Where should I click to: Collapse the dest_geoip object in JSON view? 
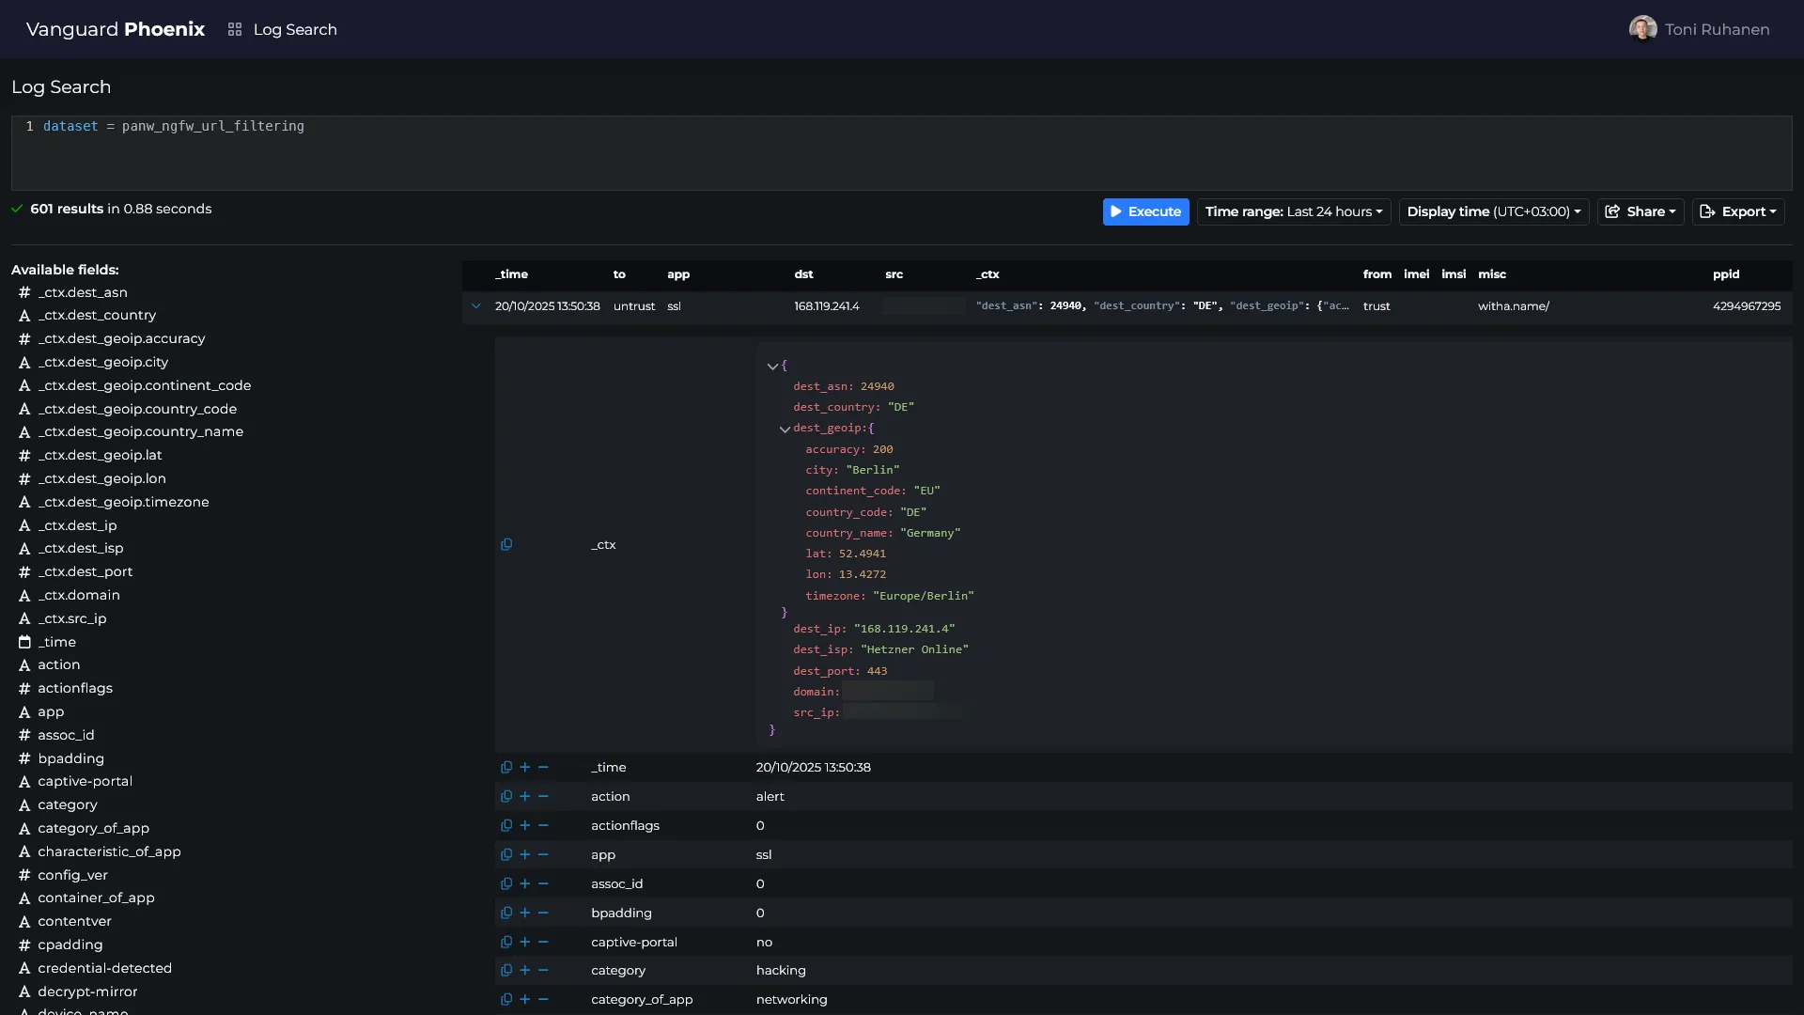point(785,429)
